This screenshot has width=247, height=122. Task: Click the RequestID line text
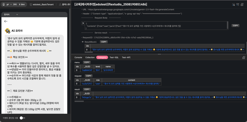coord(117,38)
